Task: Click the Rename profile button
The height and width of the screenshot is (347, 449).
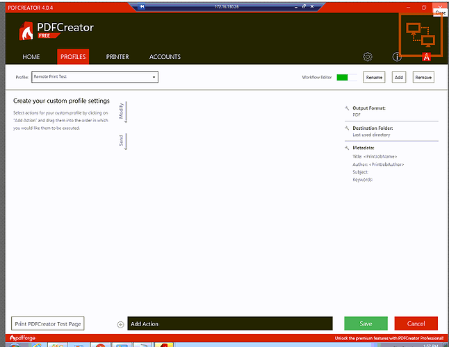Action: tap(374, 77)
